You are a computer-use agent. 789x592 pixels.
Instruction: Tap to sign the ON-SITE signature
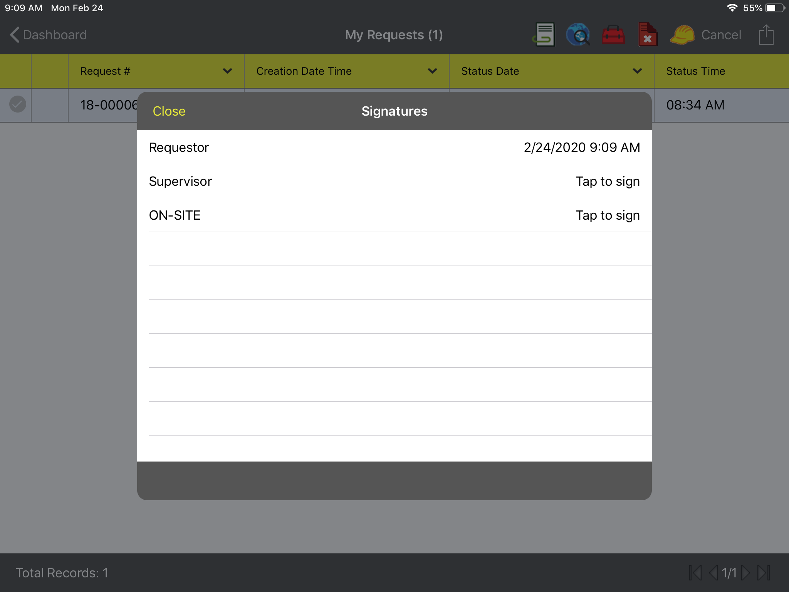point(607,215)
